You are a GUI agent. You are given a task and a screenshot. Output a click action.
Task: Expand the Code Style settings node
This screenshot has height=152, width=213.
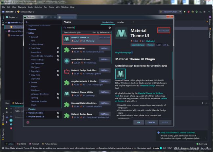tap(29, 48)
